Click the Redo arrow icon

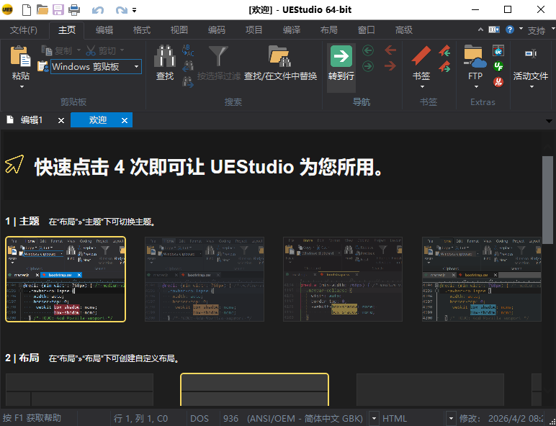click(121, 10)
